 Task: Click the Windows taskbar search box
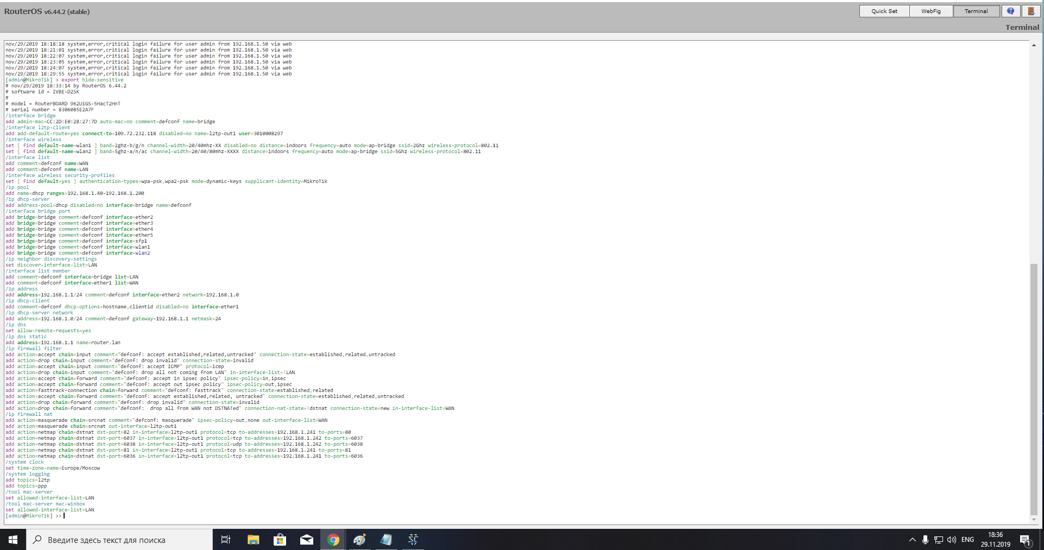(119, 540)
